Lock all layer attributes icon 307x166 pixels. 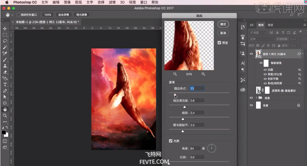(279, 45)
